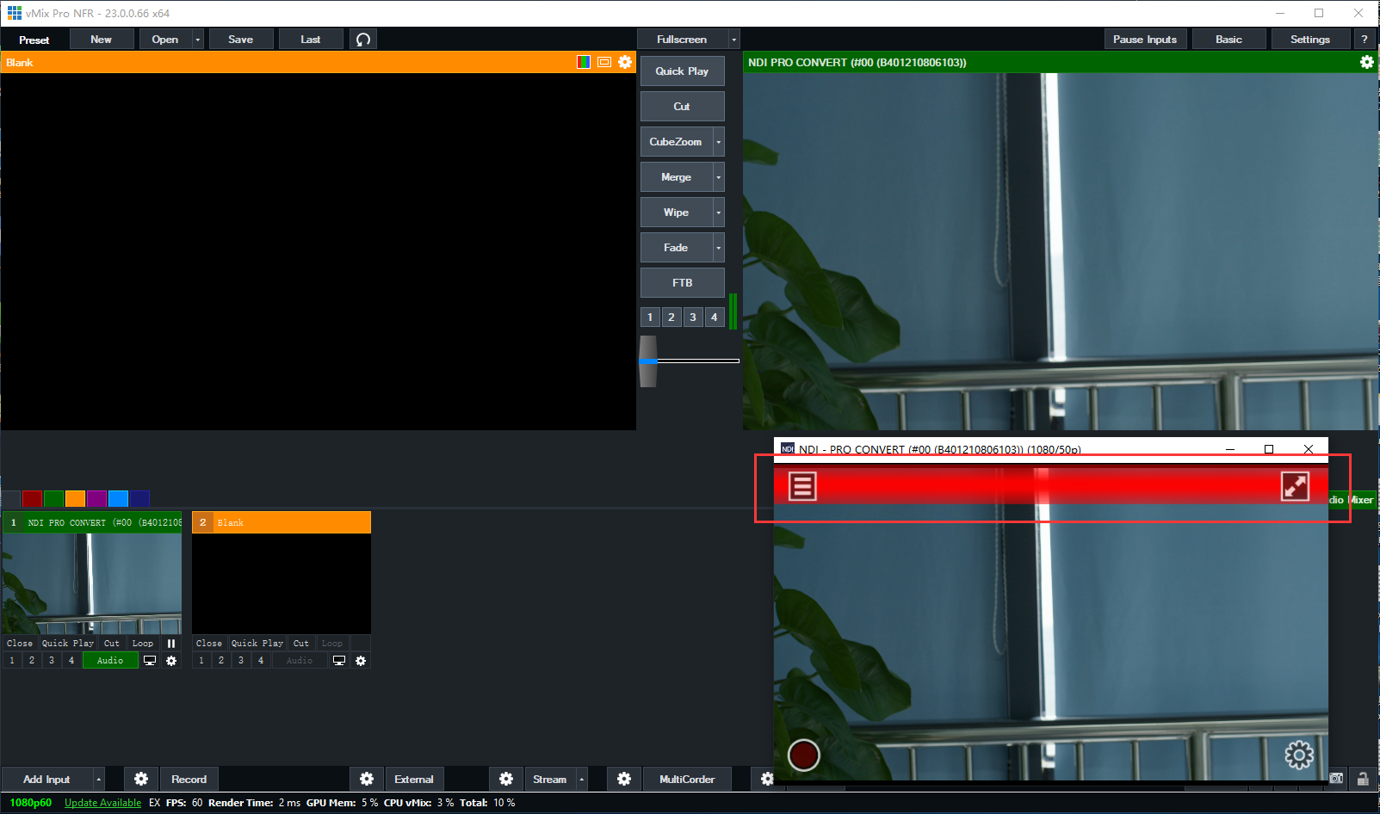Toggle overlay 1 on input 1
1380x814 pixels.
(12, 661)
